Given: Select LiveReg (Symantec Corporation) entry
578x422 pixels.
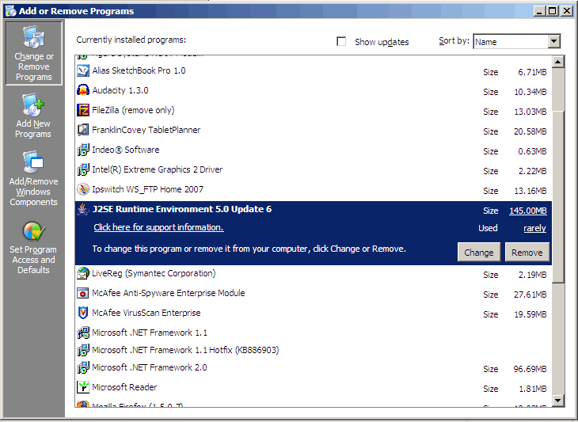Looking at the screenshot, I should (x=314, y=273).
